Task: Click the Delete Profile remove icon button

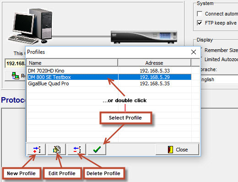Action: [77, 150]
